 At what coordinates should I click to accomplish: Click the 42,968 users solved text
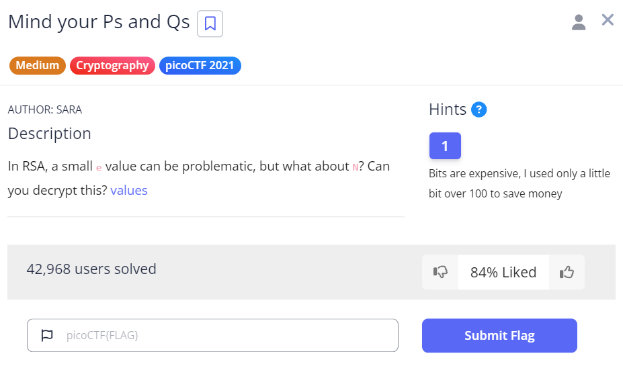[91, 269]
